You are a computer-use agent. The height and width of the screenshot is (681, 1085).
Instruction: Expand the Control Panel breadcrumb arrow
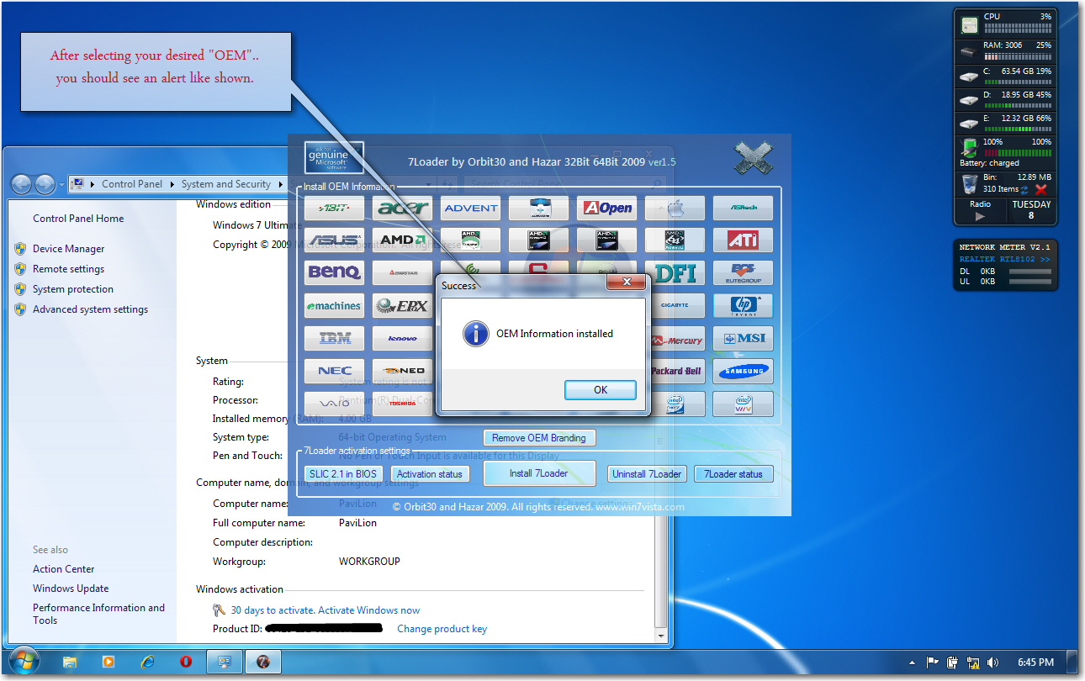pos(172,184)
